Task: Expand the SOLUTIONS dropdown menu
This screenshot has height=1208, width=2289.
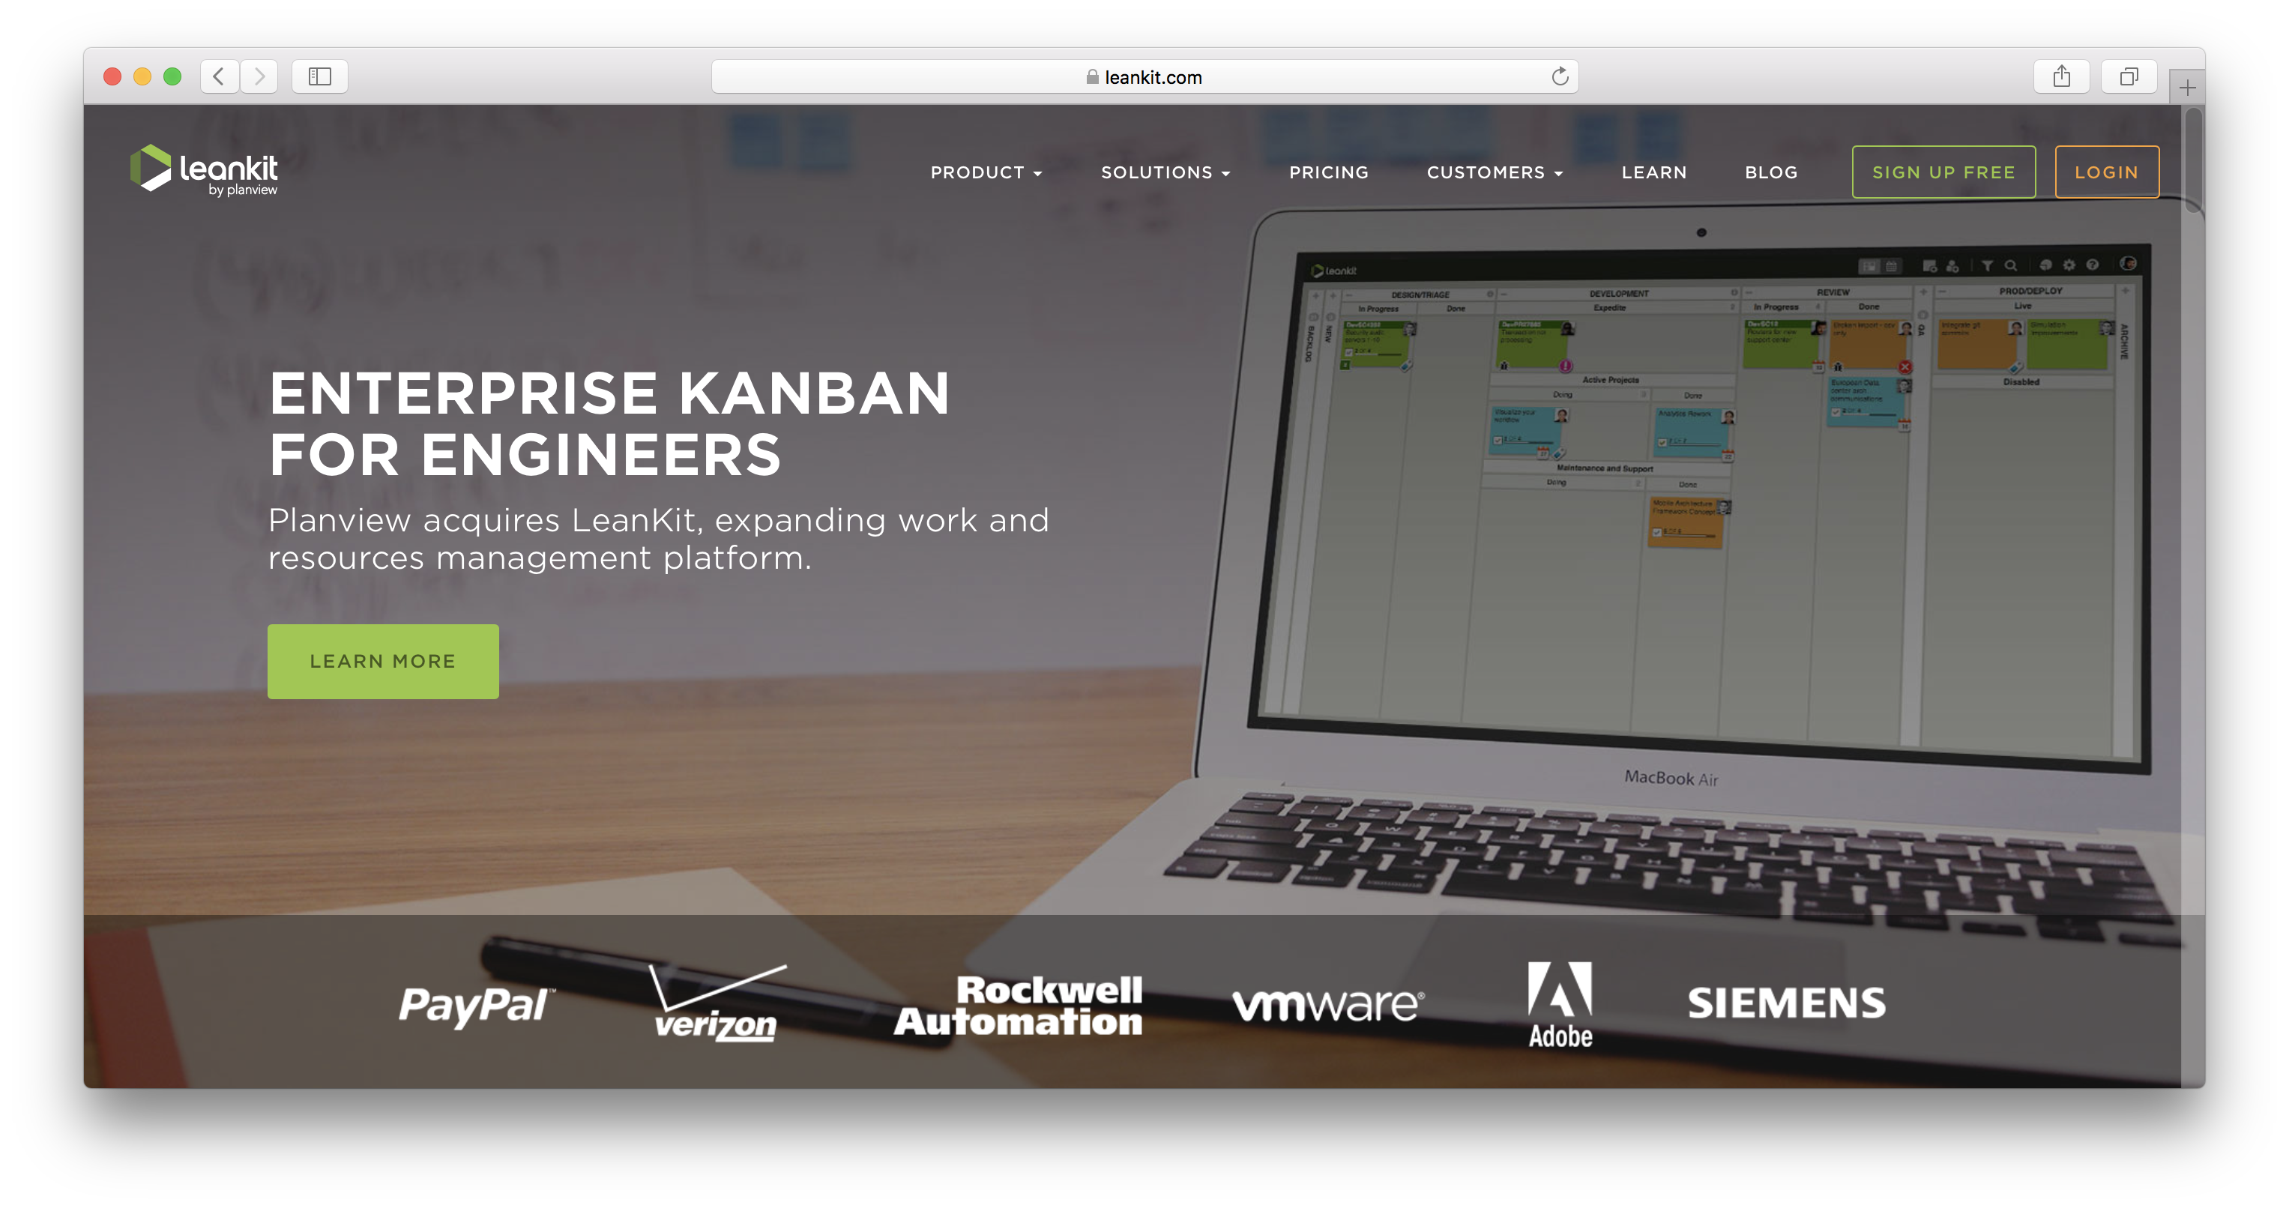Action: (x=1164, y=171)
